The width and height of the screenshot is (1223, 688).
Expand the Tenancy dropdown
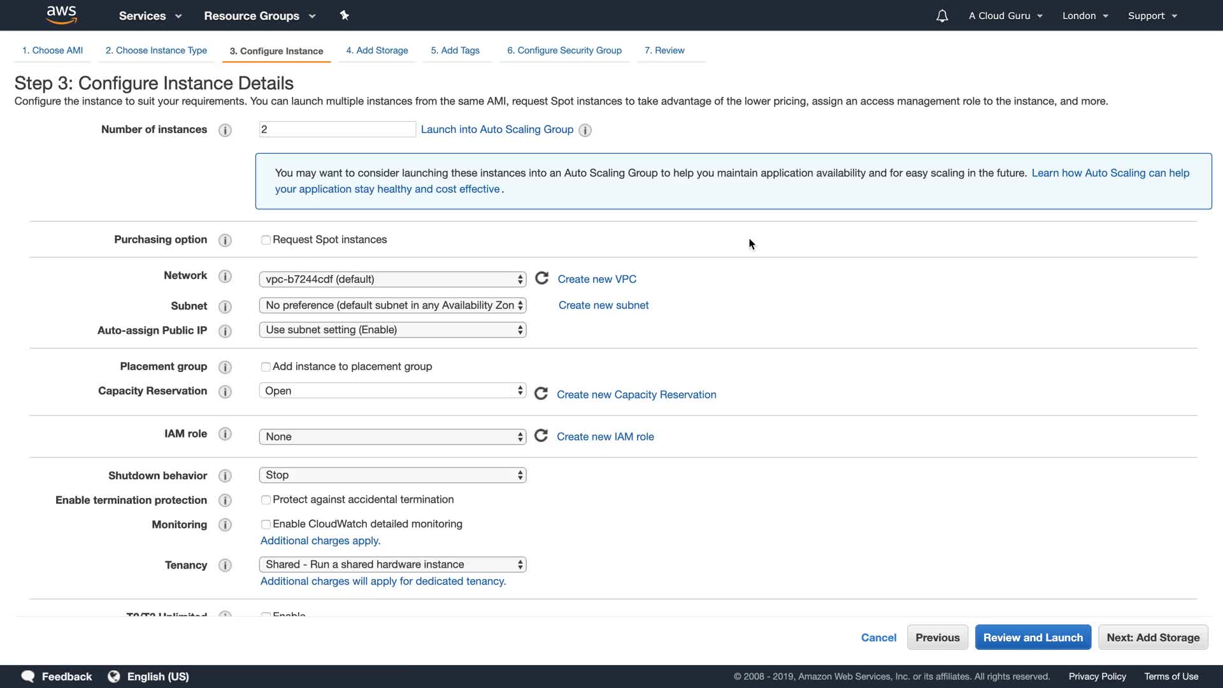pyautogui.click(x=392, y=564)
